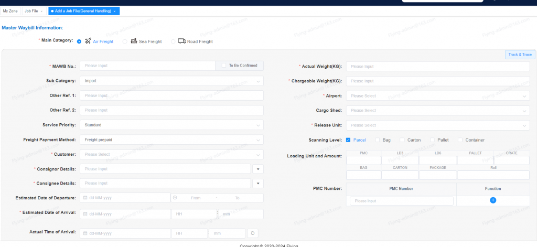The height and width of the screenshot is (247, 537).
Task: Switch to the My Zone tab
Action: (10, 11)
